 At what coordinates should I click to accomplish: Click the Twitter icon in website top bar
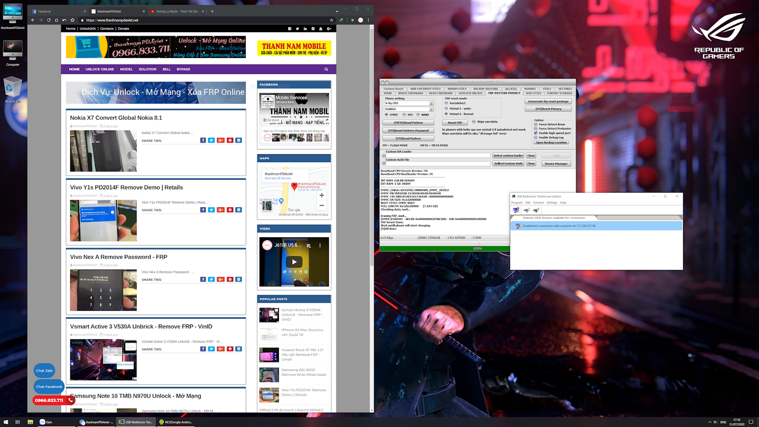point(297,28)
